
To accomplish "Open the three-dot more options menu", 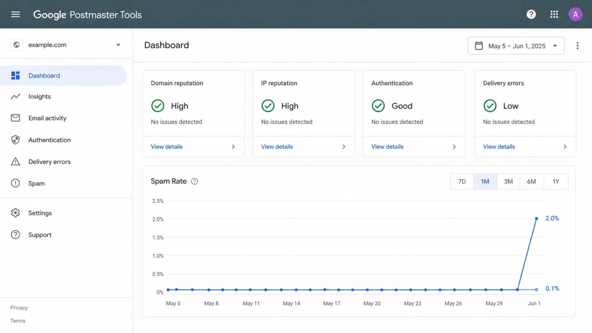I will pyautogui.click(x=578, y=46).
